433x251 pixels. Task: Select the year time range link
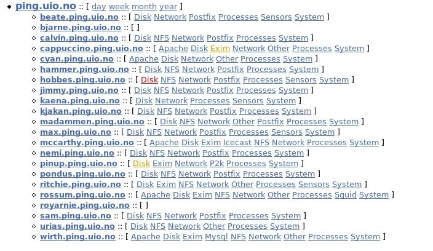click(168, 7)
